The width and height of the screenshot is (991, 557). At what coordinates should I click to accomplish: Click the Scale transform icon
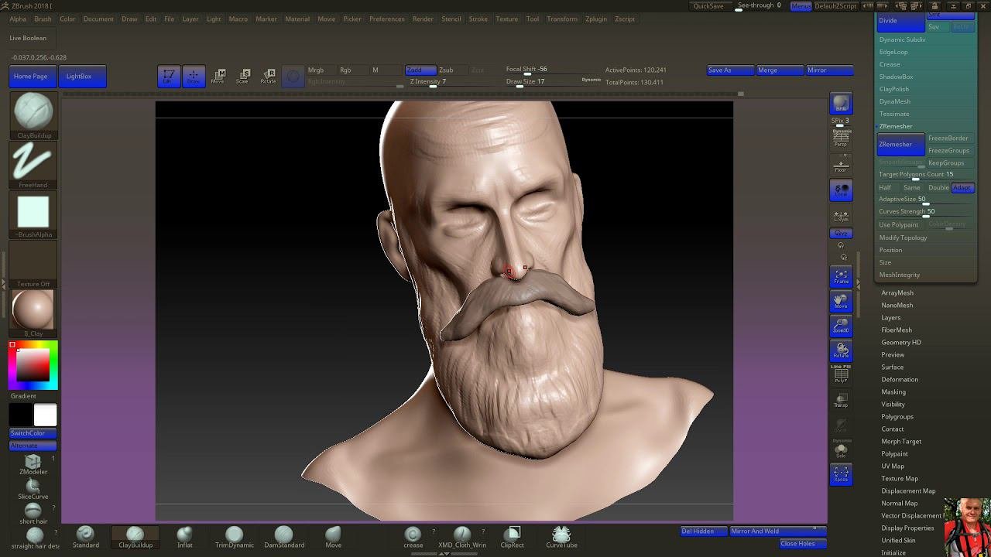[243, 76]
